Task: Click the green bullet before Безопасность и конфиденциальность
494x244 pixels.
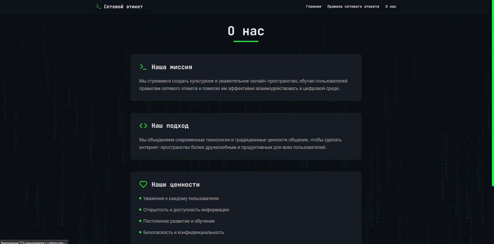Action: coord(140,232)
